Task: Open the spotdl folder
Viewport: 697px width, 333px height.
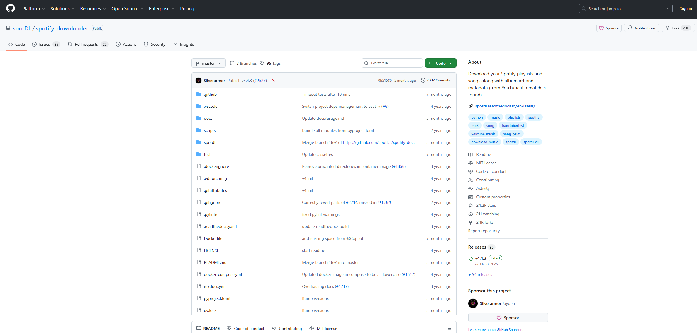Action: pyautogui.click(x=209, y=142)
